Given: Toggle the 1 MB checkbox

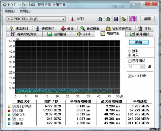Looking at the screenshot, I should [14, 119].
